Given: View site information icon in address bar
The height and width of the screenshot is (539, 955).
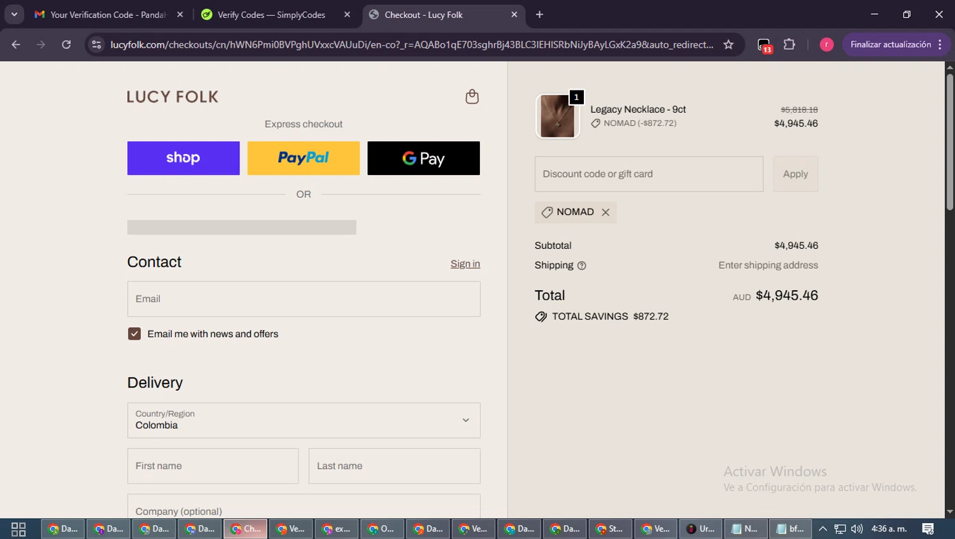Looking at the screenshot, I should [96, 45].
